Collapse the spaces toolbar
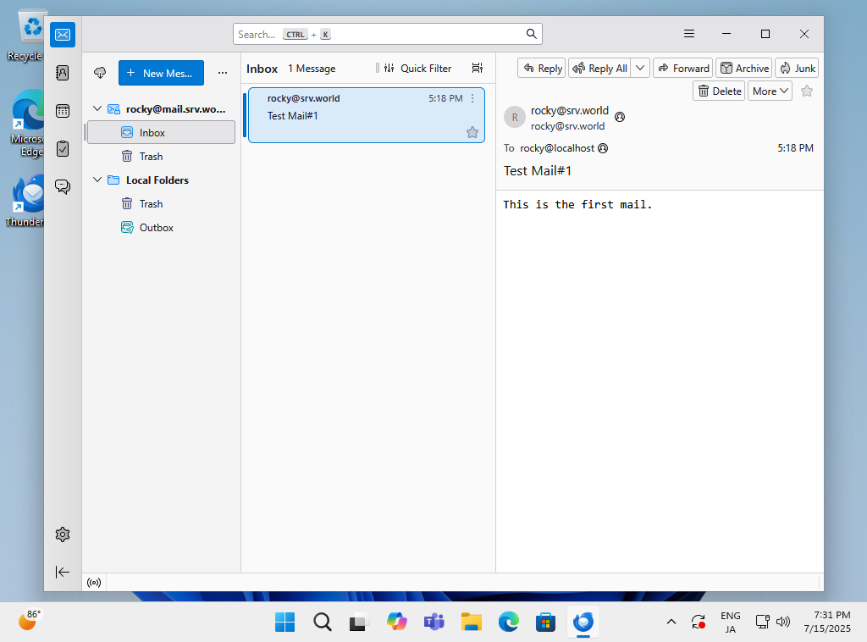 63,572
